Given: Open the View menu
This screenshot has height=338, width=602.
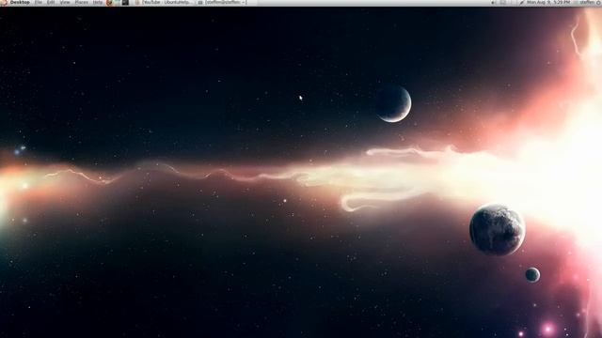Looking at the screenshot, I should pyautogui.click(x=65, y=2).
